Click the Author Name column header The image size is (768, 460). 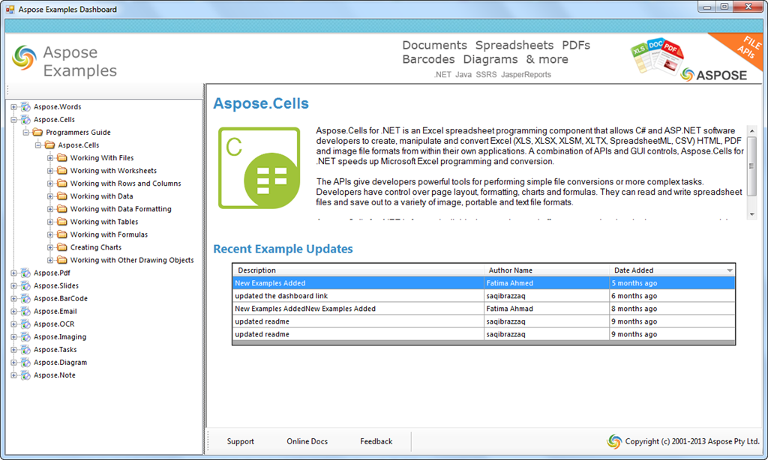[x=547, y=270]
